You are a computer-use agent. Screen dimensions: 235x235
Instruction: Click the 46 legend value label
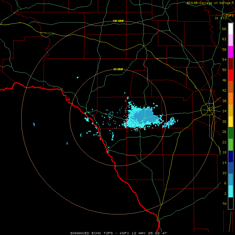pos(224,80)
